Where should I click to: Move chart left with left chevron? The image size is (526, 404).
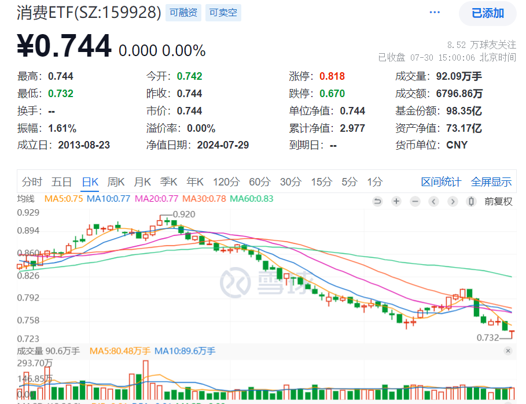pyautogui.click(x=434, y=201)
